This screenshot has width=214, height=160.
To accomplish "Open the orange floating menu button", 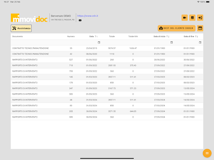I will pyautogui.click(x=207, y=153).
